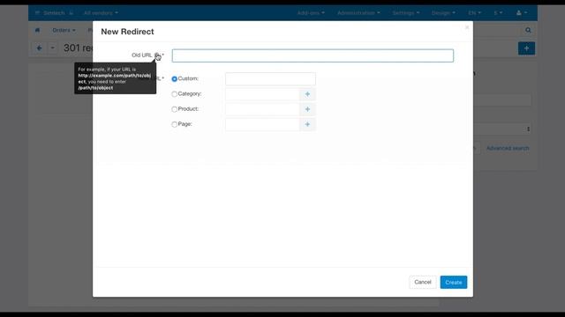The image size is (565, 317).
Task: Click the Create button
Action: click(453, 282)
